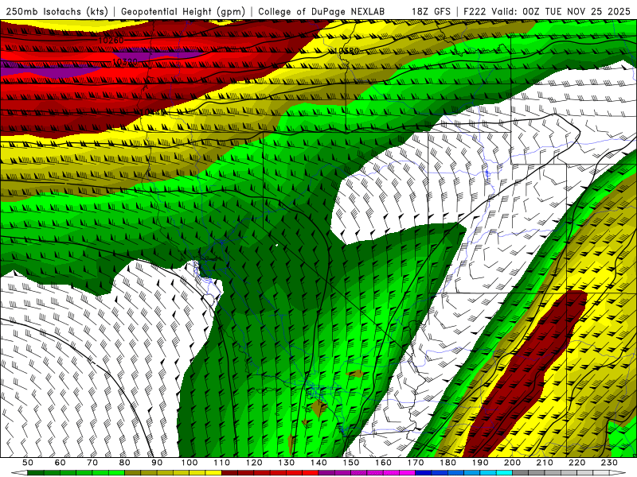Click the 10260 height contour label
The height and width of the screenshot is (477, 637).
(x=111, y=41)
